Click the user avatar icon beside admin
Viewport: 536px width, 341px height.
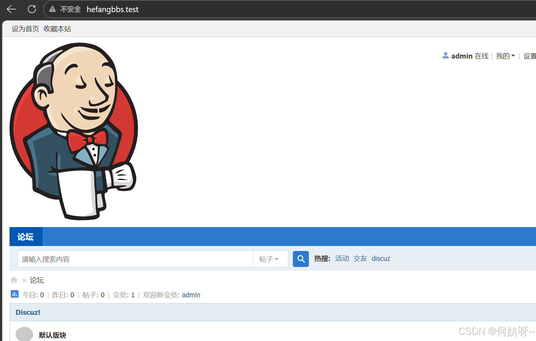(446, 55)
